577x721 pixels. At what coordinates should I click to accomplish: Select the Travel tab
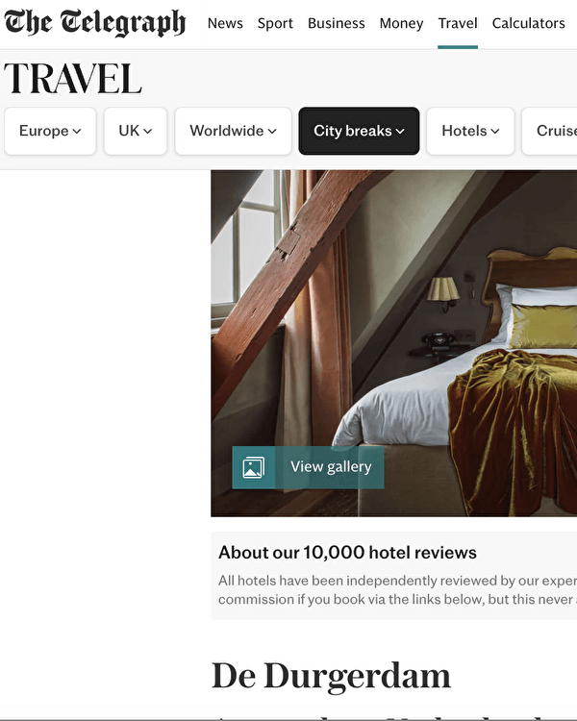[x=458, y=23]
